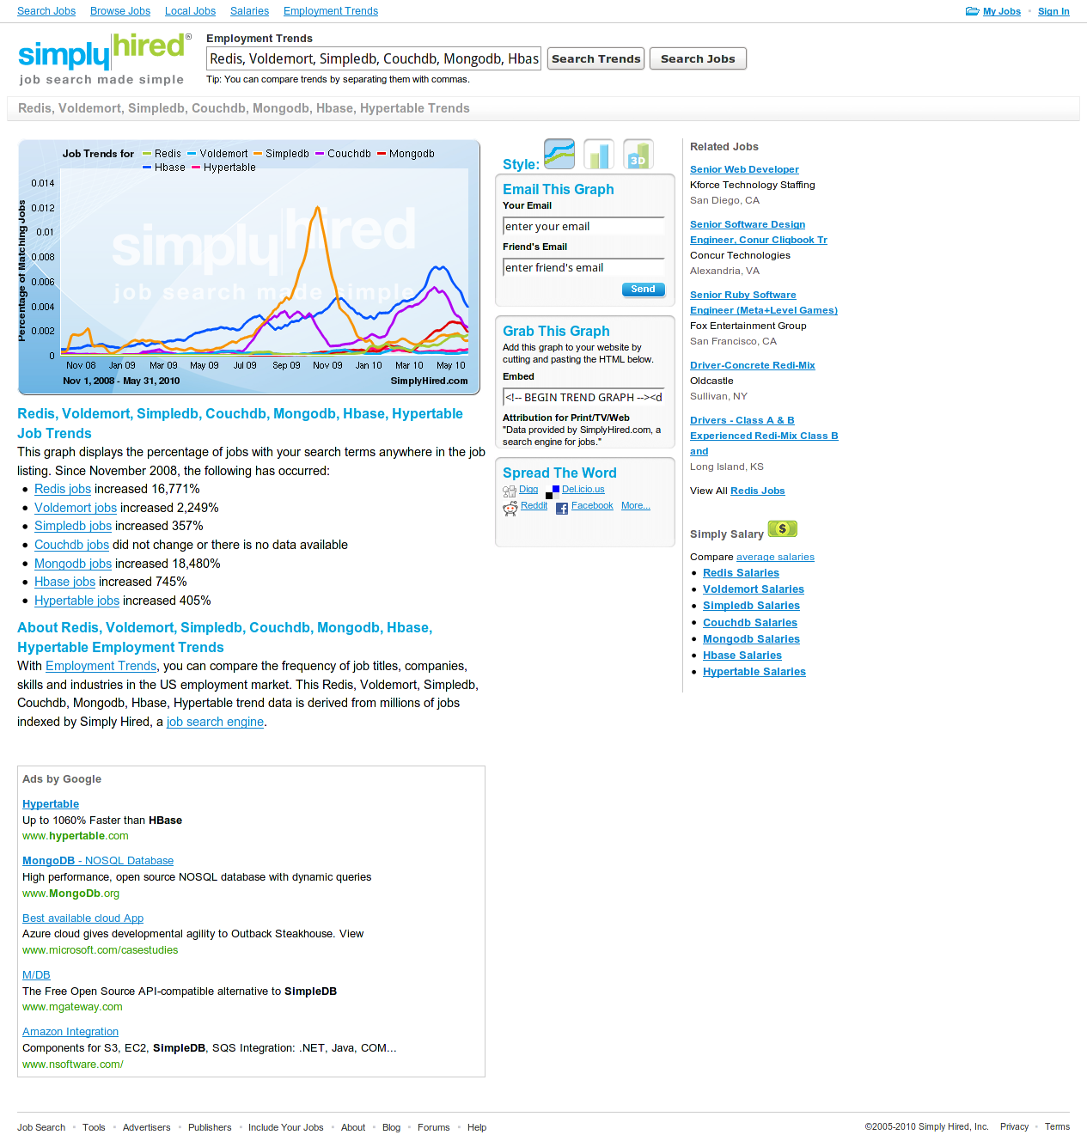Open the Mongodb jobs link
Viewport: 1087px width, 1141px height.
tap(73, 564)
